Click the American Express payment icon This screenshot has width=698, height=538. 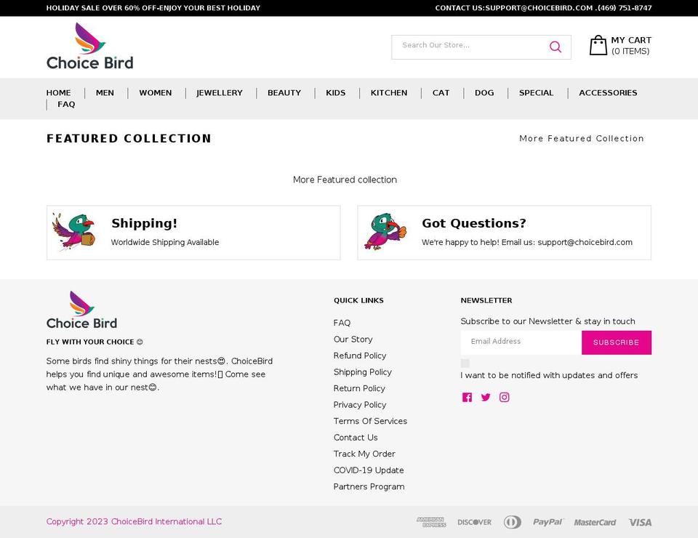(431, 522)
